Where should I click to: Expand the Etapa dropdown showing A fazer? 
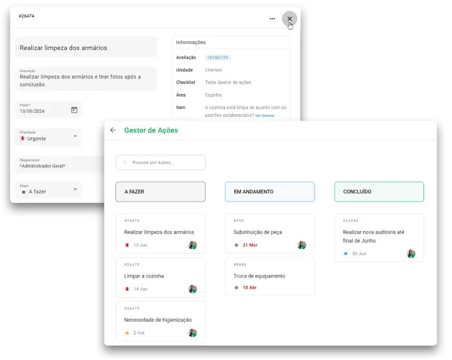click(75, 189)
